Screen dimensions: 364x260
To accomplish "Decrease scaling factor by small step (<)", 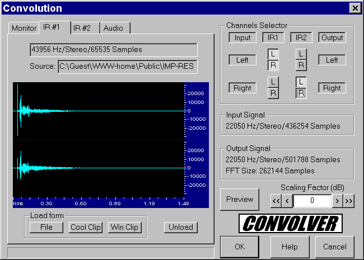I will point(287,201).
